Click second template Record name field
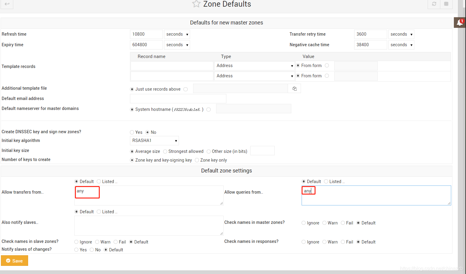 click(x=172, y=76)
